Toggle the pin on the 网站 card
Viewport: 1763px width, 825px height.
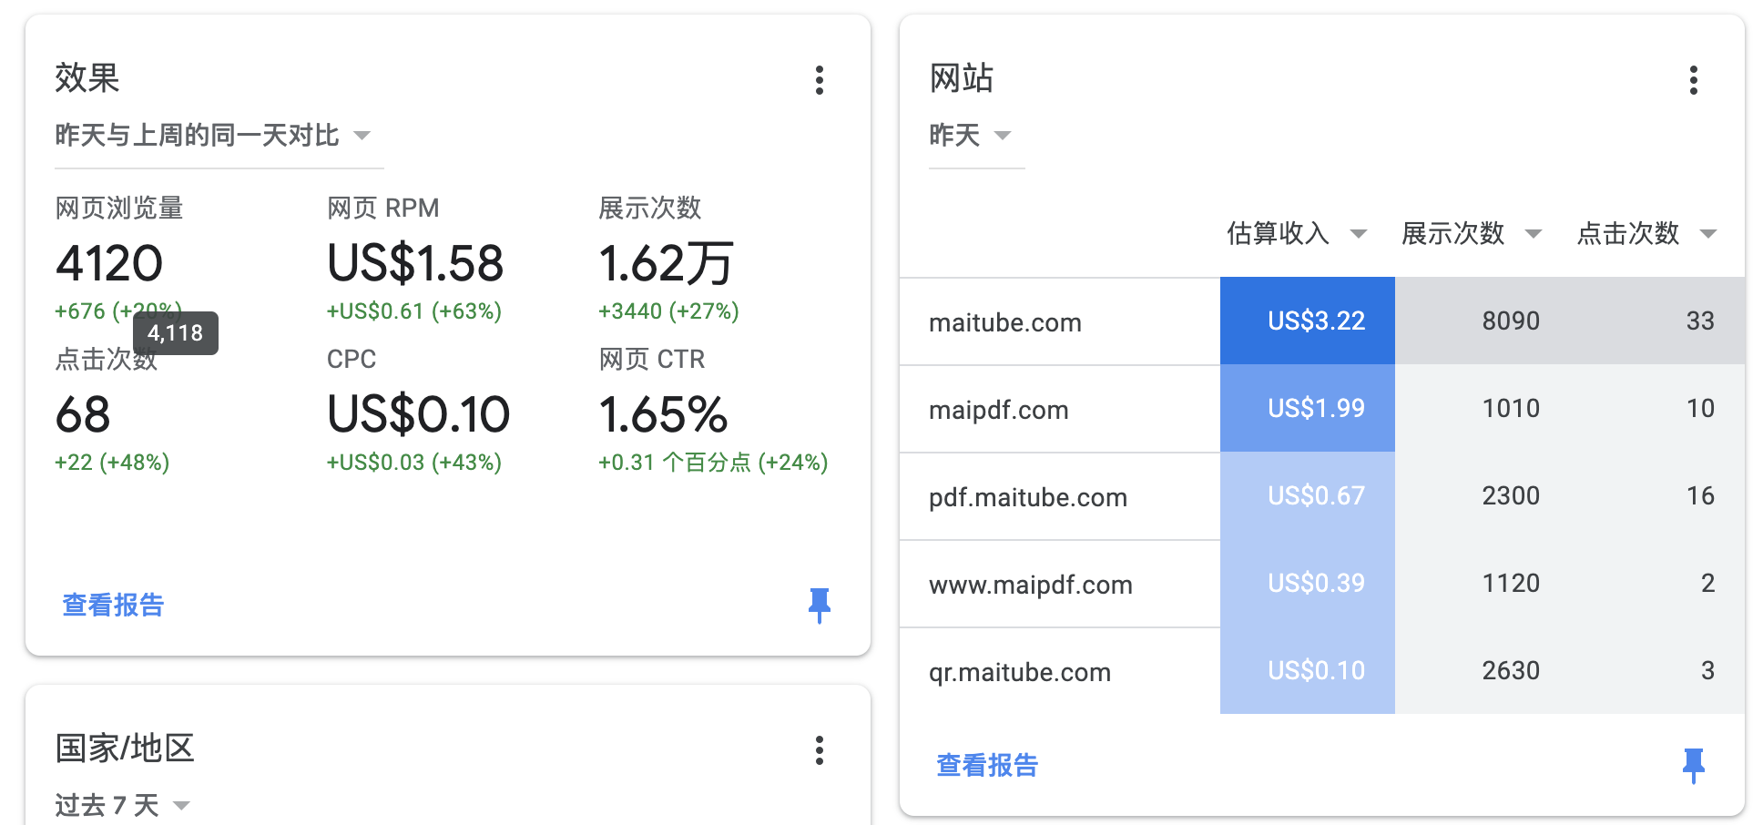[x=1693, y=765]
